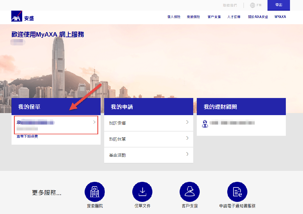The height and width of the screenshot is (214, 303).
Task: Open the 我的索償 item
Action: click(149, 123)
